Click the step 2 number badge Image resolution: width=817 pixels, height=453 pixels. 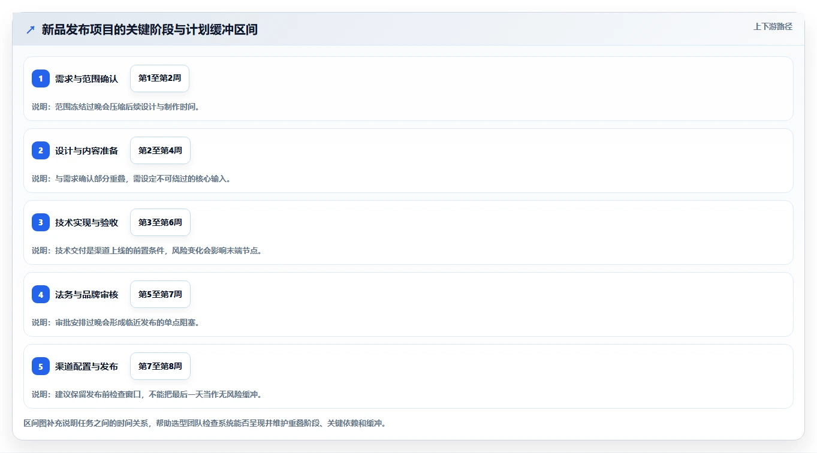tap(41, 150)
